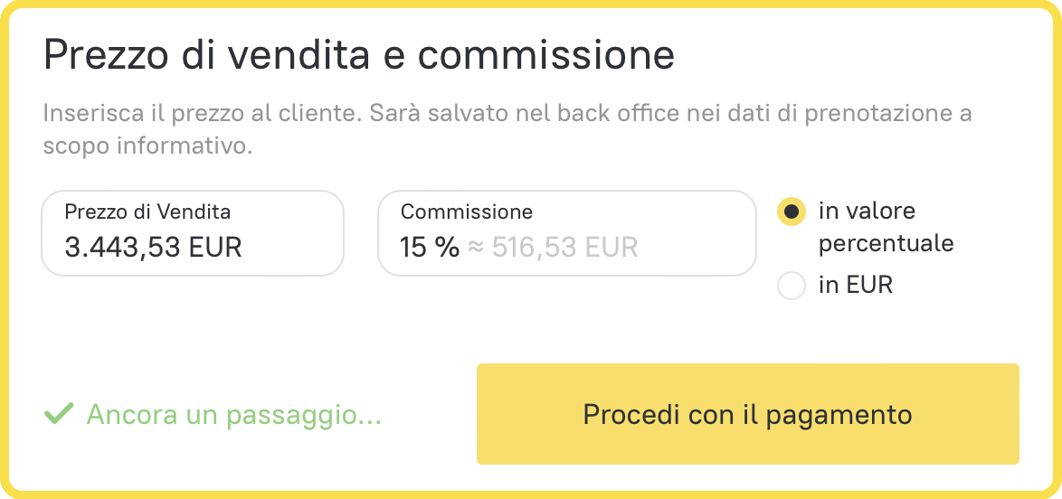Click the "Inserisca il prezzo al cliente" description
Viewport: 1062px width, 499px height.
click(x=507, y=115)
